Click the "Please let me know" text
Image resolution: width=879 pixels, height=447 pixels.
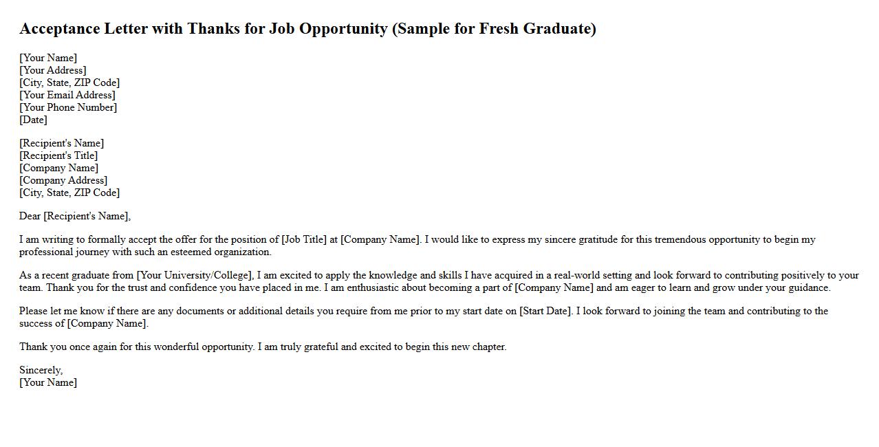pos(62,311)
